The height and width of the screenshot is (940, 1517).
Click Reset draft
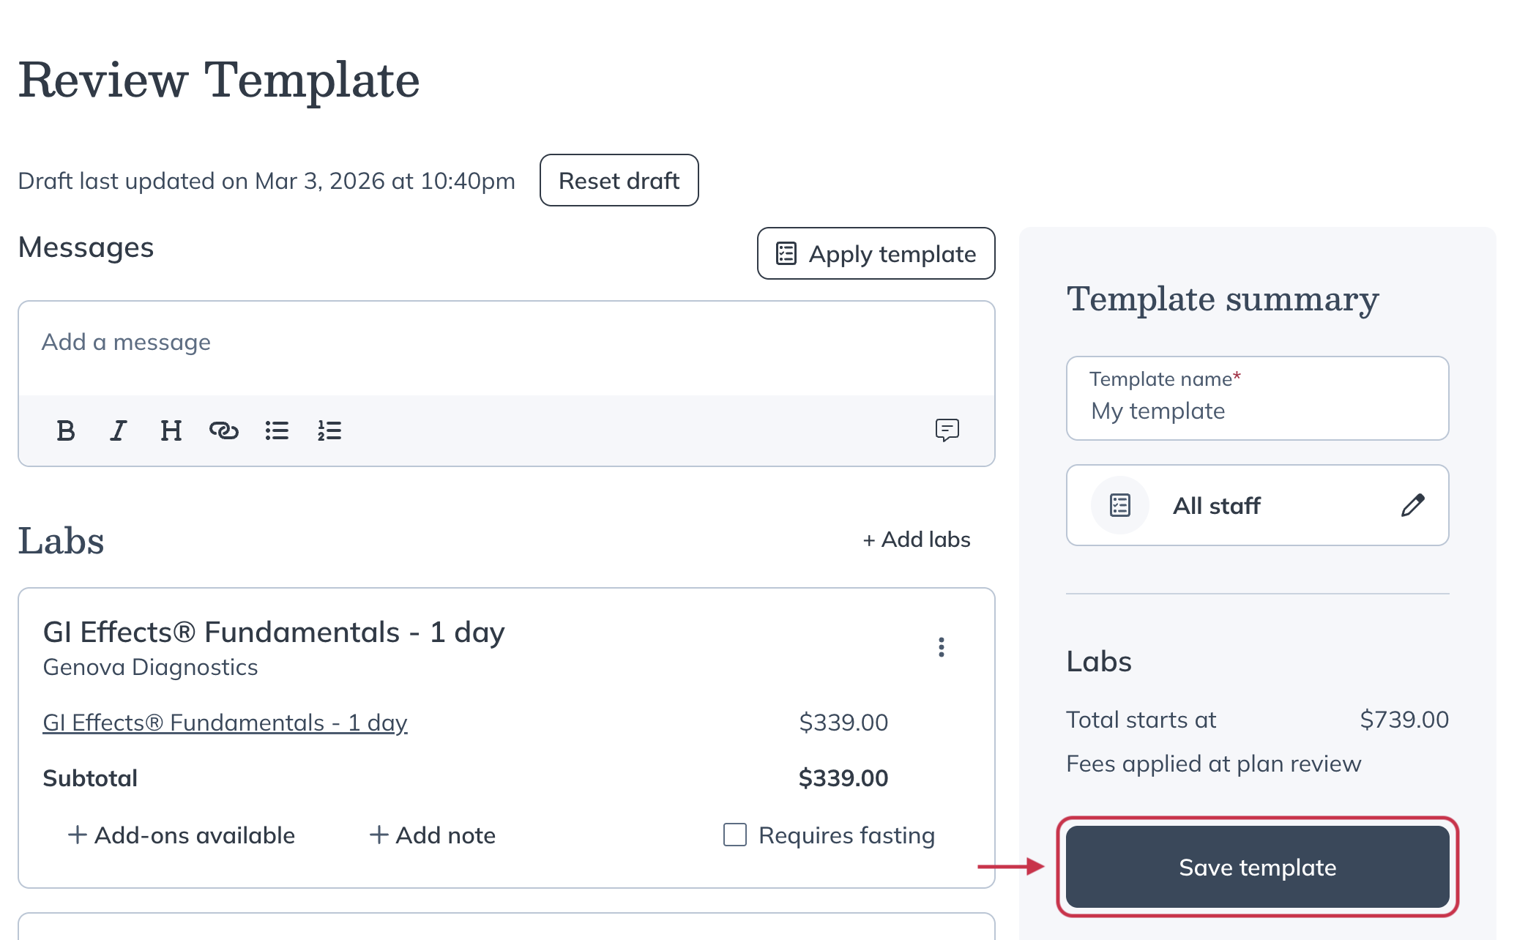click(619, 180)
